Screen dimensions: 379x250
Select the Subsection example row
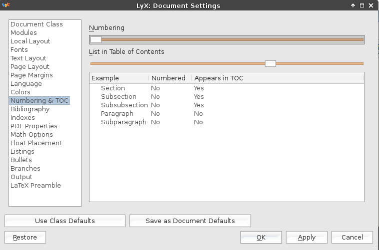point(226,96)
